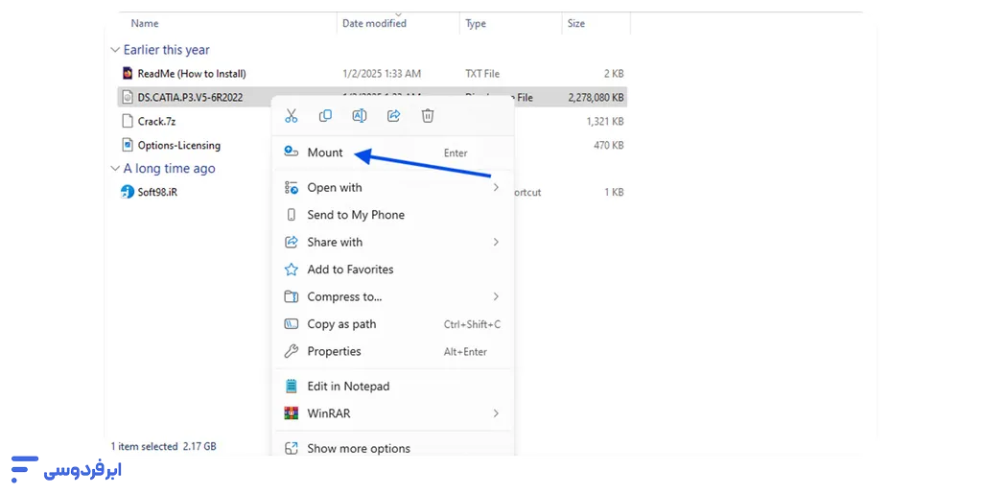Expand the Share with submenu arrow
Image resolution: width=982 pixels, height=494 pixels.
click(x=496, y=243)
